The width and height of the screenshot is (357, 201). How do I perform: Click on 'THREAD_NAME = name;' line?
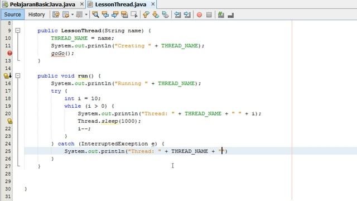click(82, 38)
